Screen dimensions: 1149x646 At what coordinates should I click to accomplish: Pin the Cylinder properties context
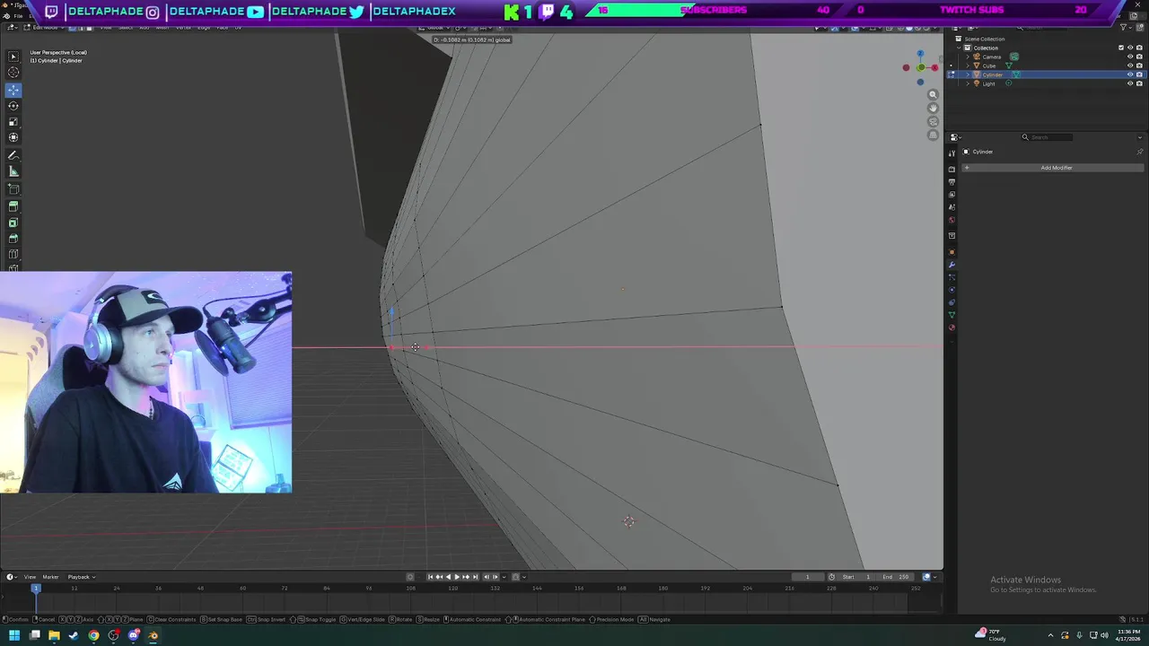click(x=1140, y=152)
